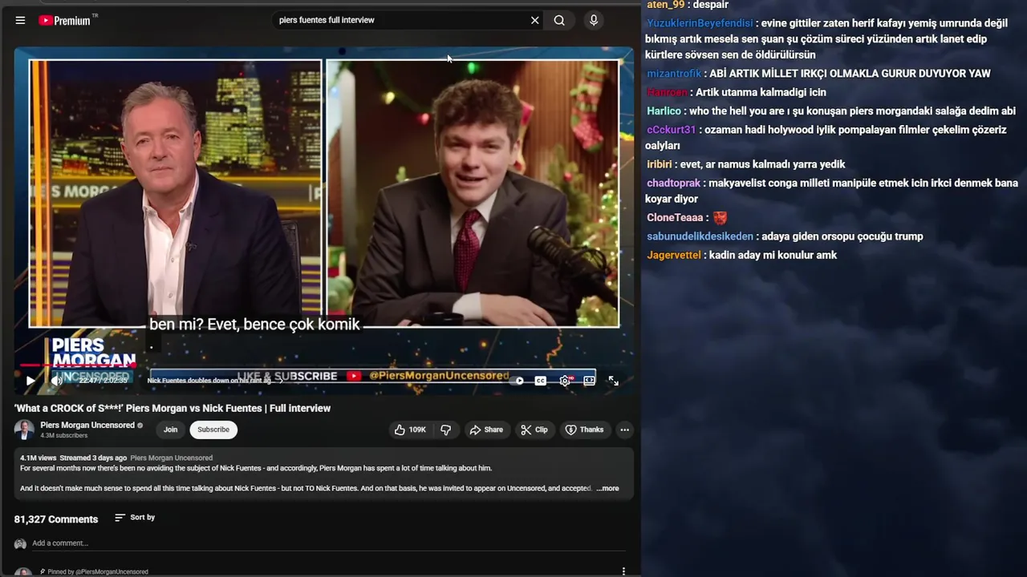
Task: Open the YouTube hamburger guide menu
Action: click(20, 20)
